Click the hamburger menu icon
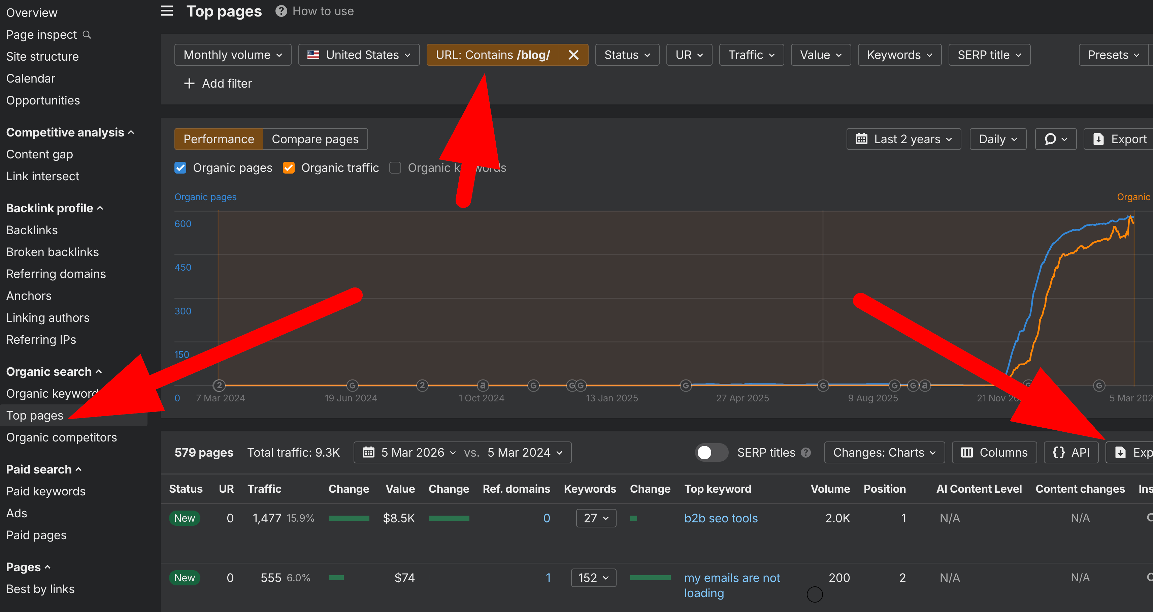Image resolution: width=1153 pixels, height=612 pixels. coord(166,11)
